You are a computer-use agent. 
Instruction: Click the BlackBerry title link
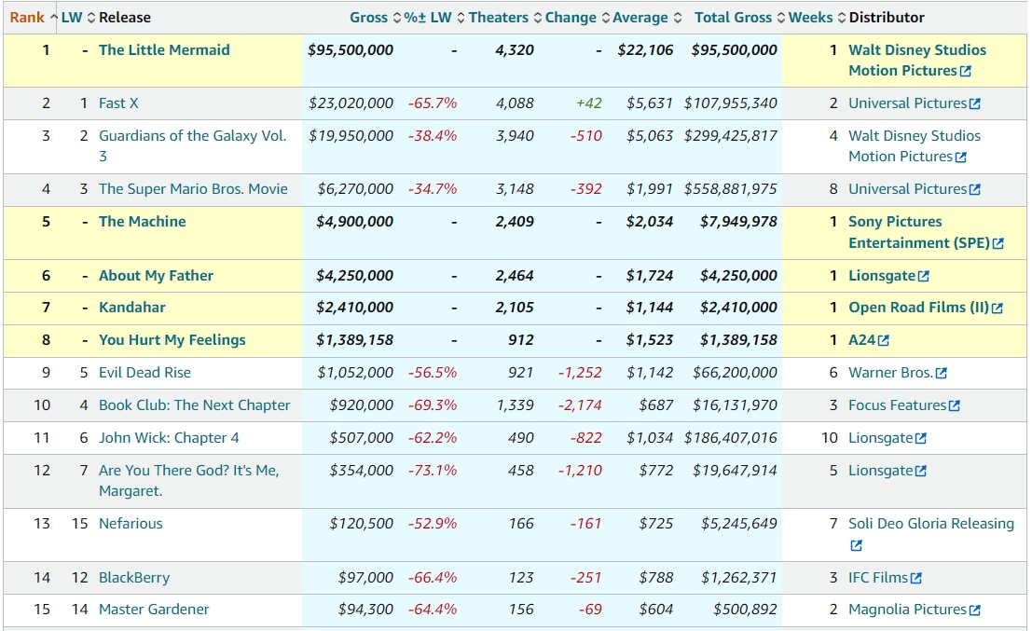134,578
